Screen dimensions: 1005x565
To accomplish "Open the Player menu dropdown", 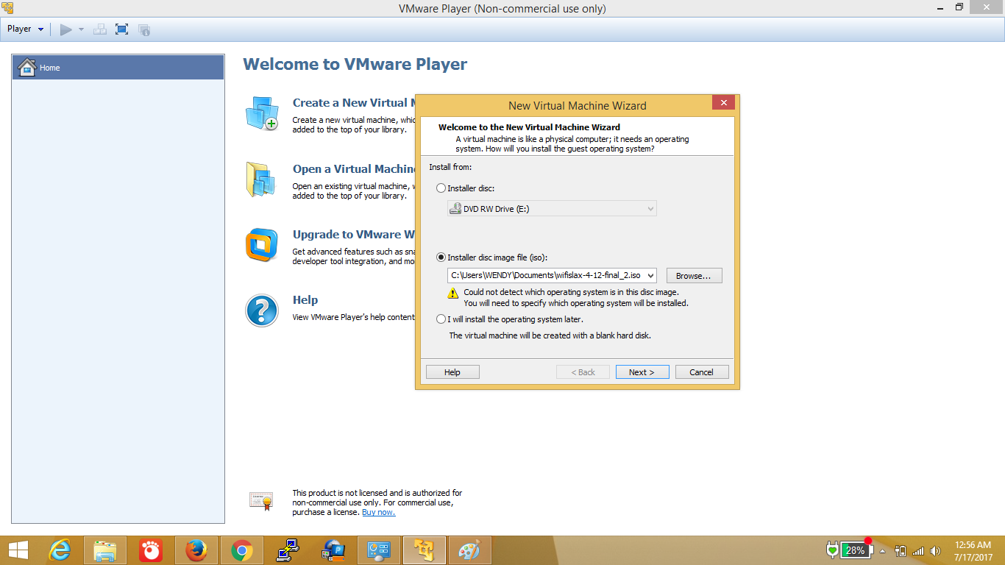I will coord(25,29).
